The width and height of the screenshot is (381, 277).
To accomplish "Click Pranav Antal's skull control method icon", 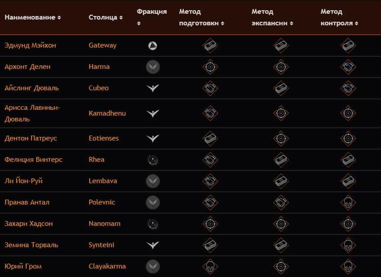I will pyautogui.click(x=348, y=202).
